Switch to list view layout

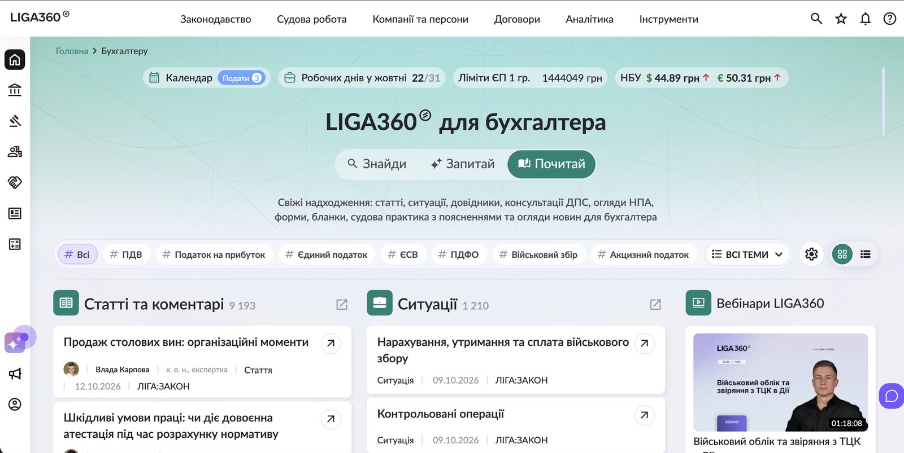point(866,254)
